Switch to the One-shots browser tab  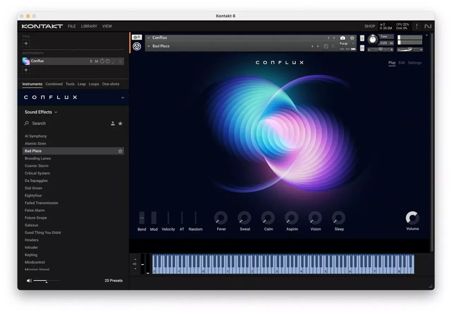coord(111,84)
